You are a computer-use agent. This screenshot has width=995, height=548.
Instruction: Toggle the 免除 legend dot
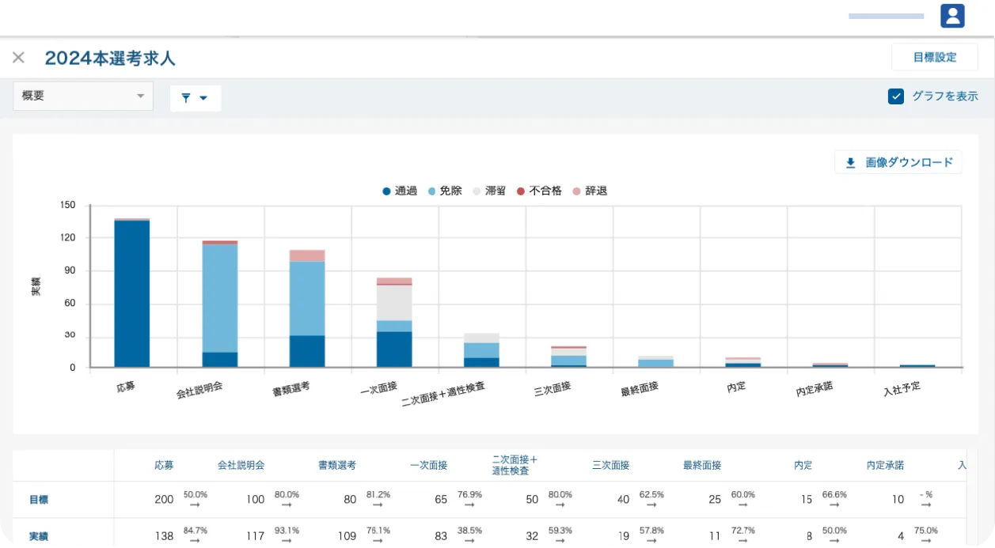[432, 191]
